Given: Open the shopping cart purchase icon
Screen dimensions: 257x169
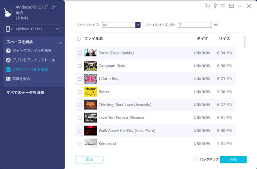Looking at the screenshot, I should coord(208,6).
